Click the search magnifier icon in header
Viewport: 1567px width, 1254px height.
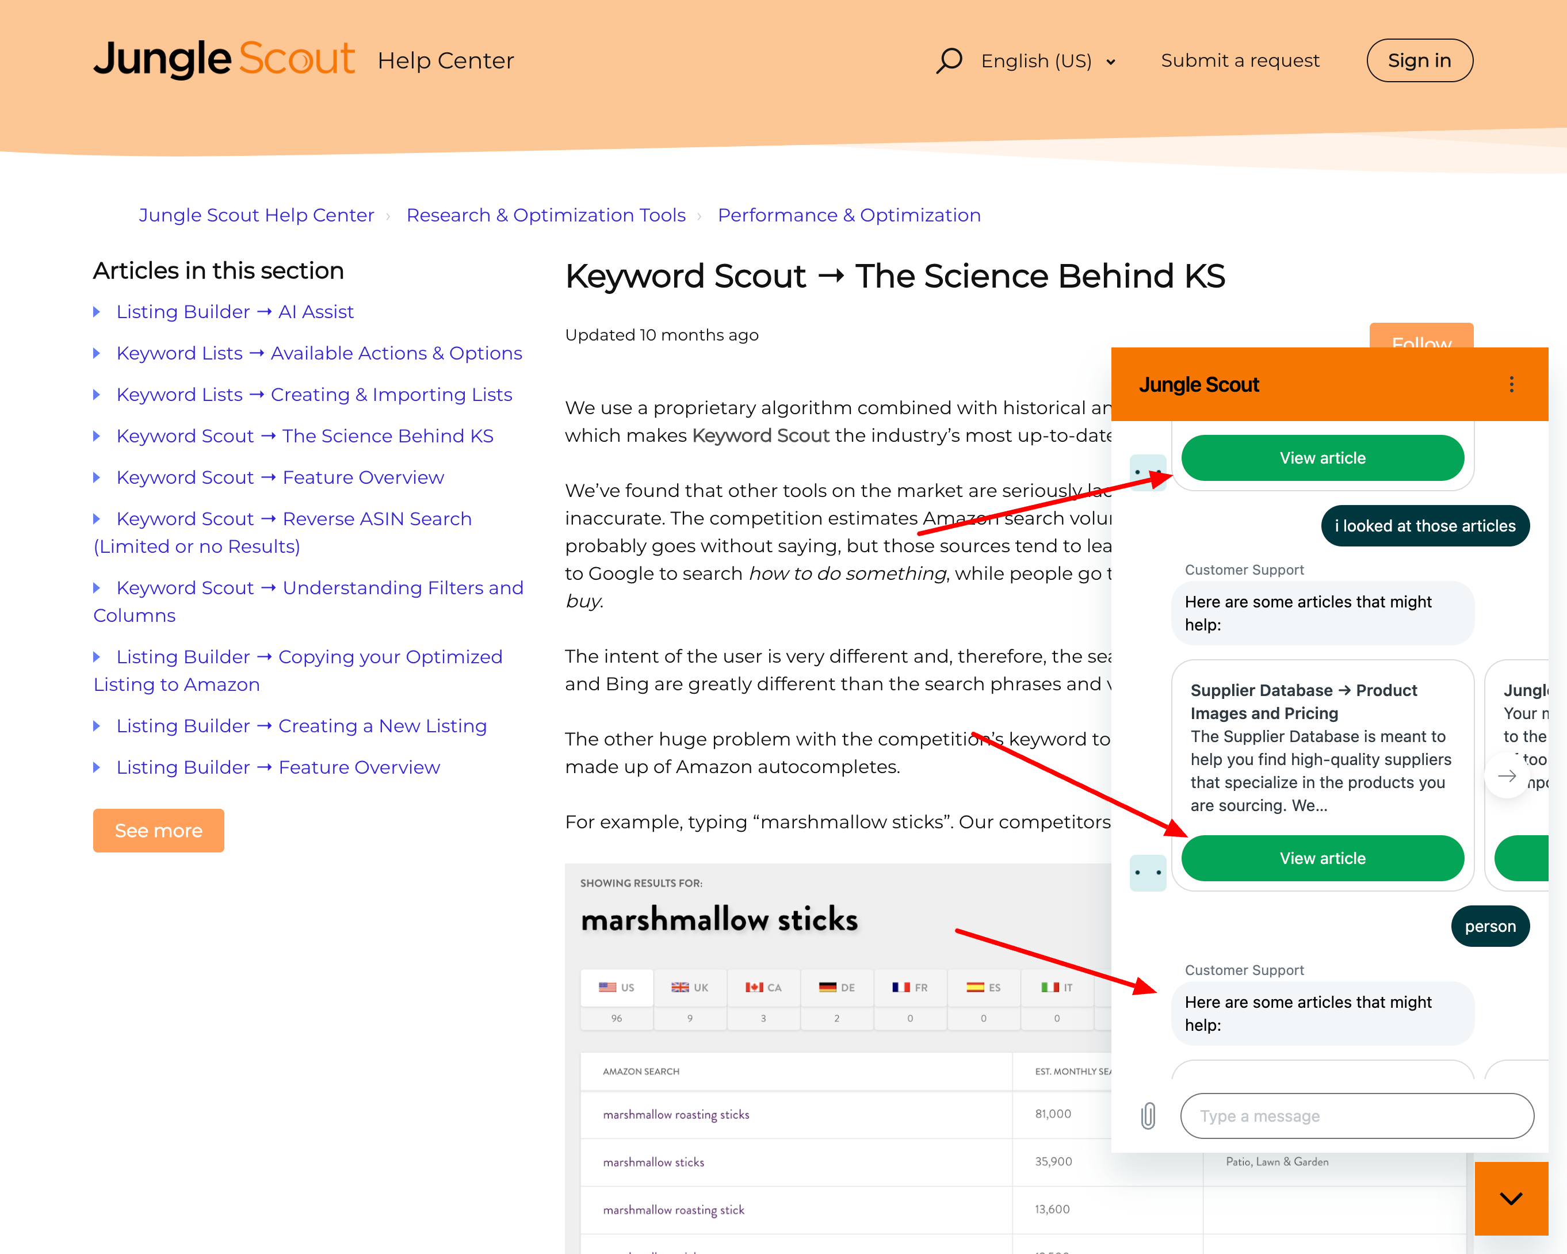(x=949, y=60)
